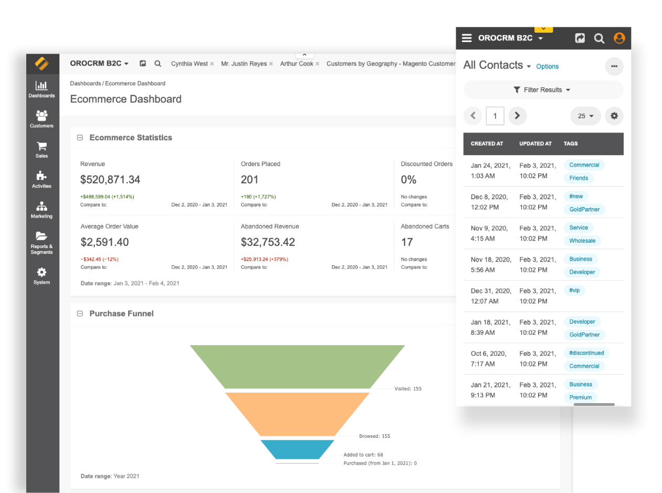
Task: Open hamburger menu in mobile panel
Action: tap(467, 38)
